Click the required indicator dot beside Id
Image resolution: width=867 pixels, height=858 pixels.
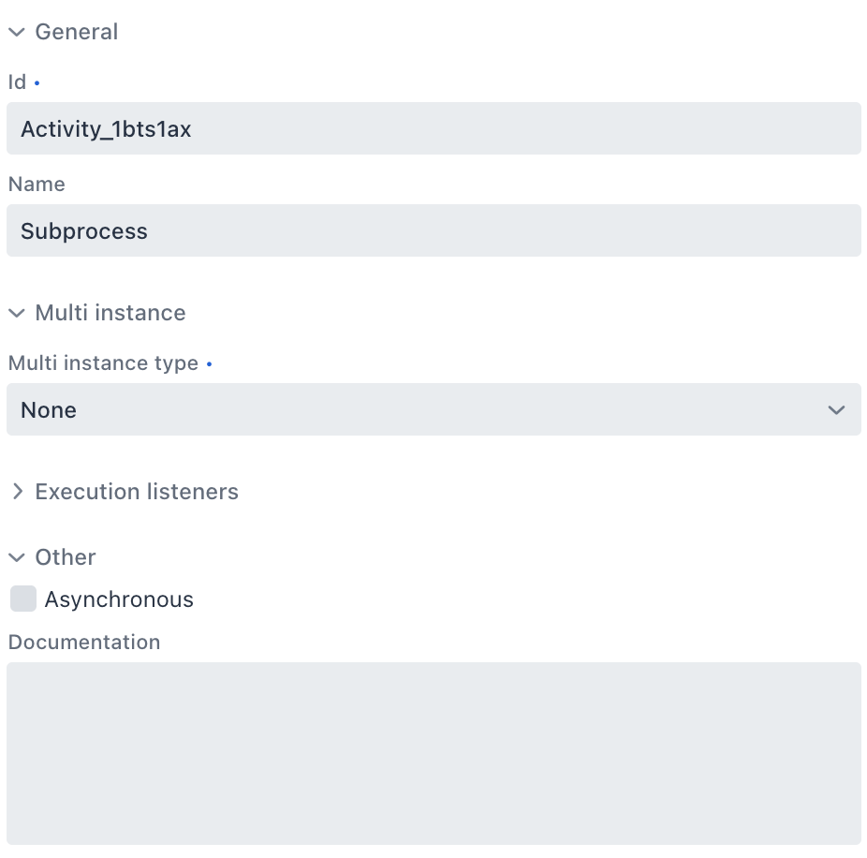point(37,82)
